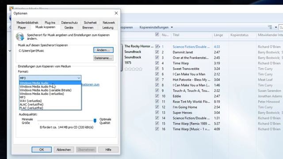
Task: Select MP3 in the format list
Action: (x=50, y=97)
